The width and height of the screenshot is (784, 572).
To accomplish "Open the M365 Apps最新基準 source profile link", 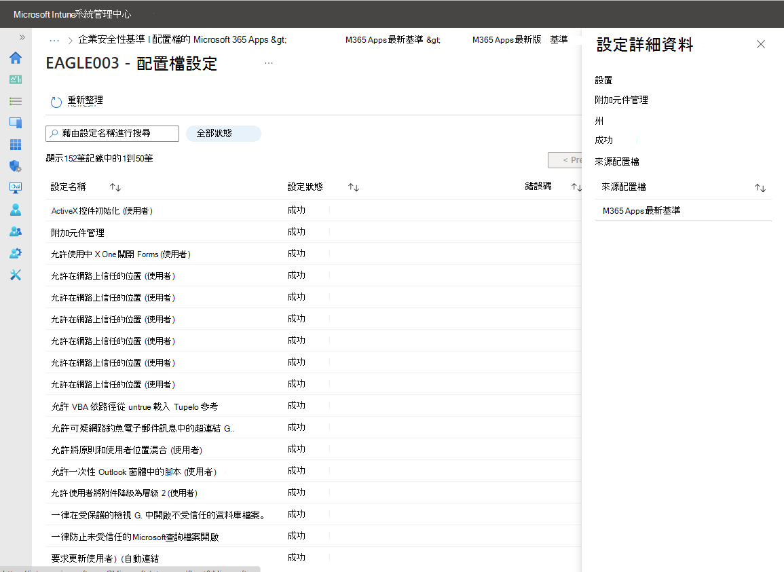I will coord(641,210).
